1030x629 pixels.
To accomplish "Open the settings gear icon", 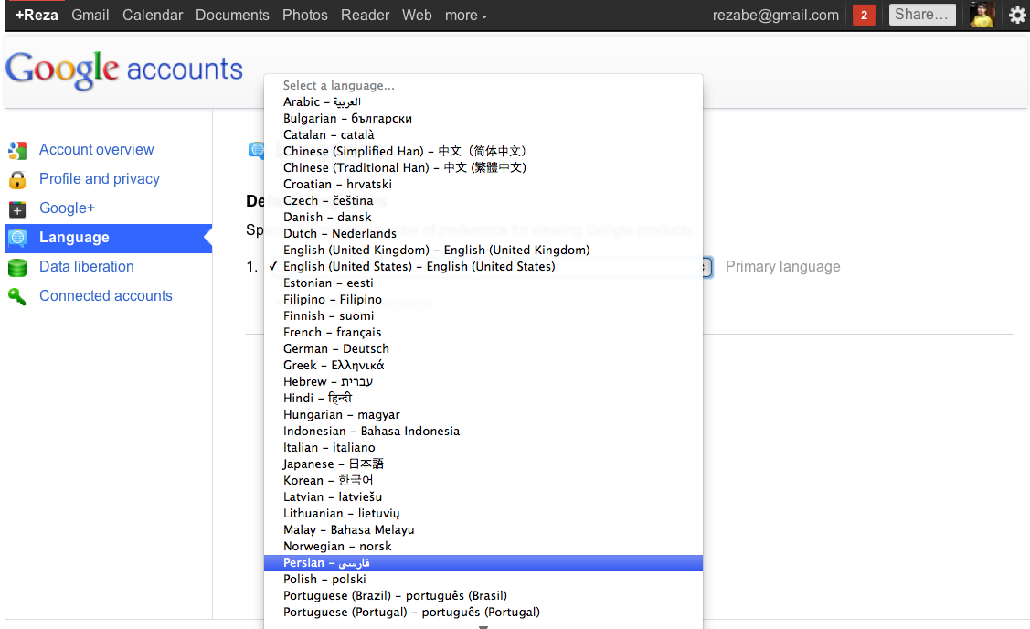I will click(1017, 15).
